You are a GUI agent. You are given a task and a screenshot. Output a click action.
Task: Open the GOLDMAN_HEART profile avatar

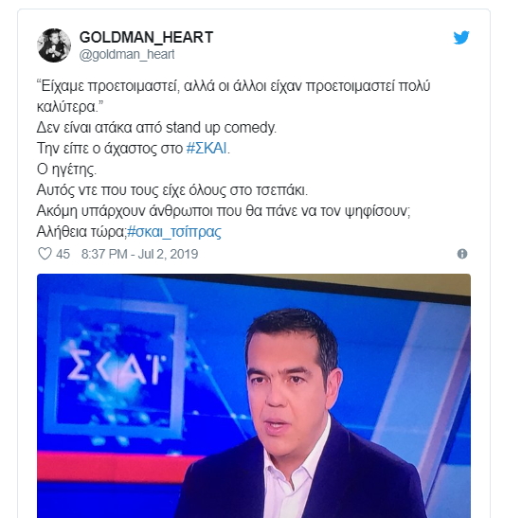(54, 45)
